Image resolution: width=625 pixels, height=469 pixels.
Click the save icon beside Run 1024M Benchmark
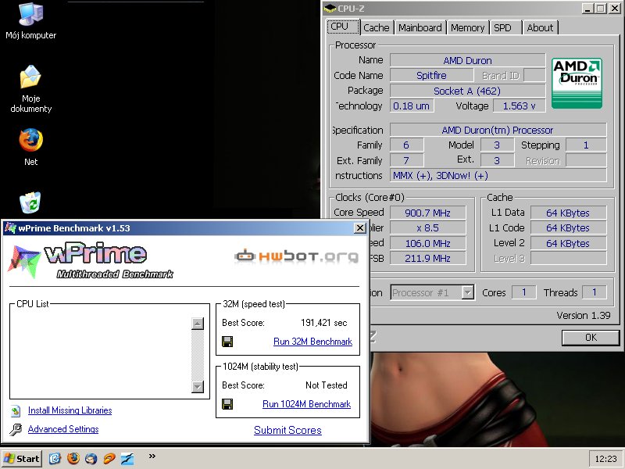(227, 404)
